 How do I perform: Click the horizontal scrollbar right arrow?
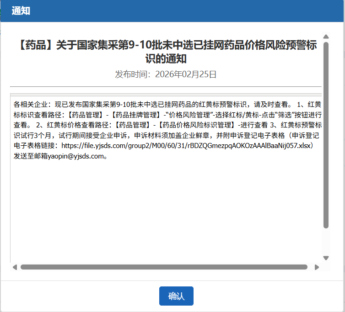(x=317, y=267)
